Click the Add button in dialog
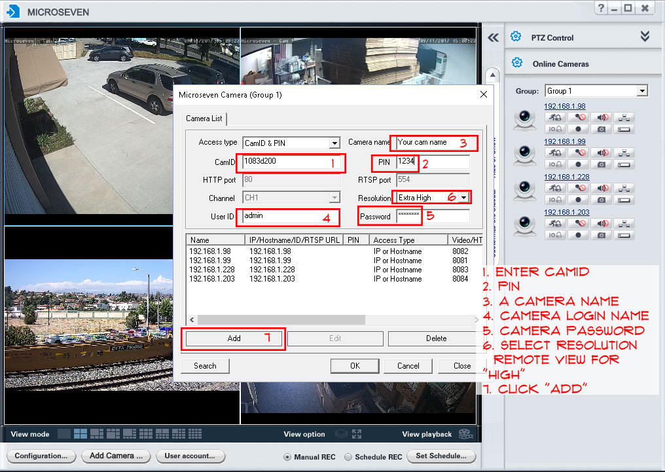The width and height of the screenshot is (665, 472). coord(234,338)
